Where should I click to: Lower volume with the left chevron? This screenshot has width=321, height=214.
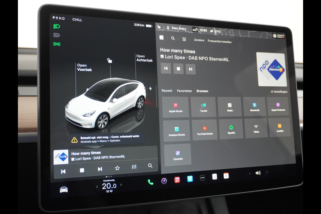click(x=250, y=174)
